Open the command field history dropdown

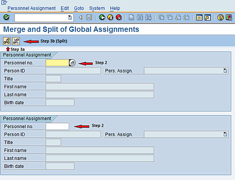70,17
